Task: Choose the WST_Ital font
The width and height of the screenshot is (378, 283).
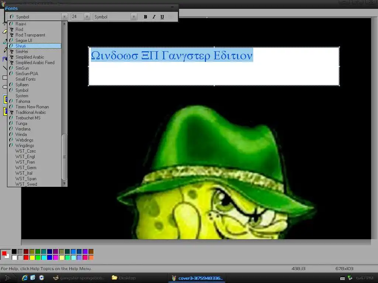Action: [x=34, y=173]
